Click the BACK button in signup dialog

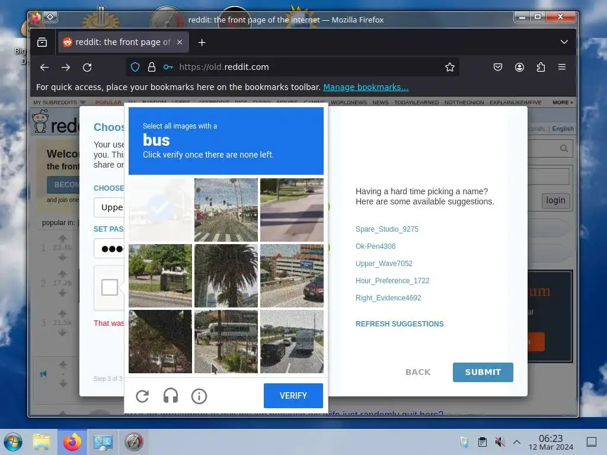[418, 372]
